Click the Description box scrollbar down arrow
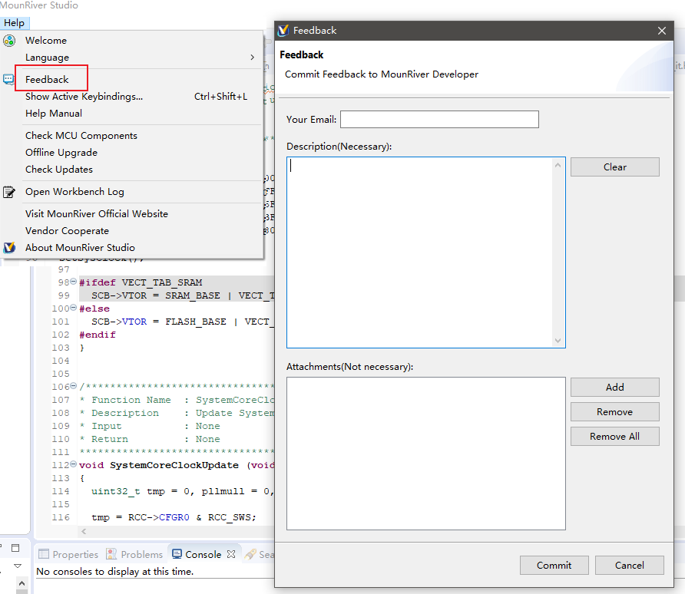The height and width of the screenshot is (594, 685). [558, 342]
